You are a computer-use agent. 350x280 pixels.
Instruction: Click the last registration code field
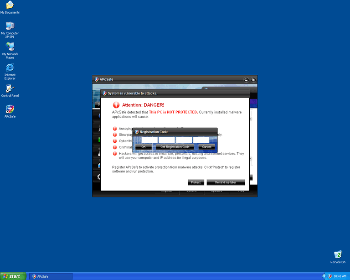coord(201,140)
